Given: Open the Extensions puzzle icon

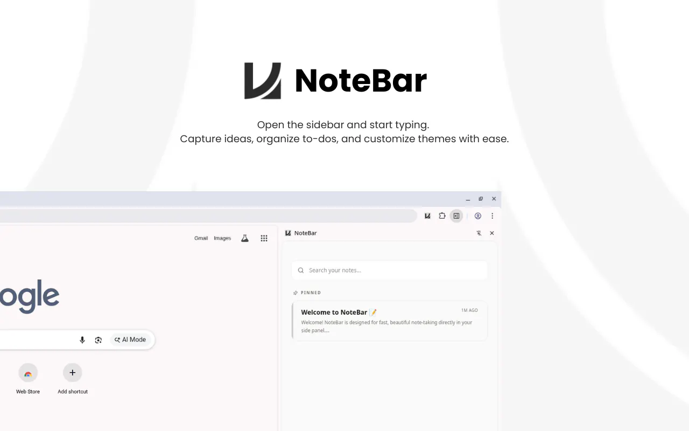Looking at the screenshot, I should point(442,216).
